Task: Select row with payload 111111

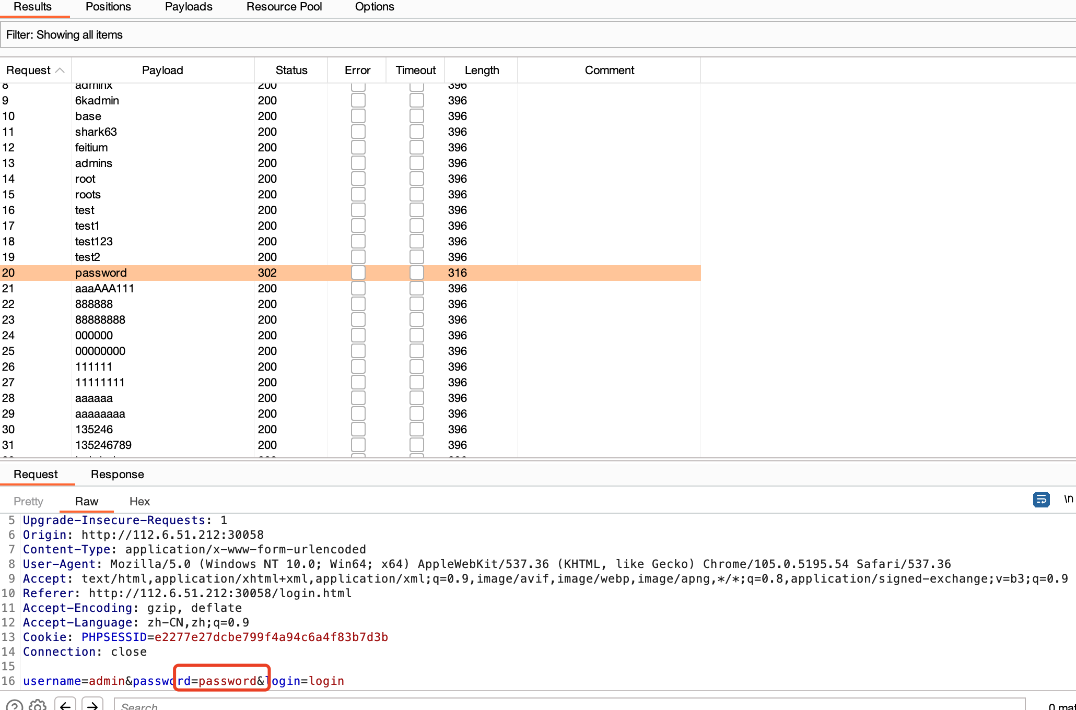Action: click(x=350, y=366)
